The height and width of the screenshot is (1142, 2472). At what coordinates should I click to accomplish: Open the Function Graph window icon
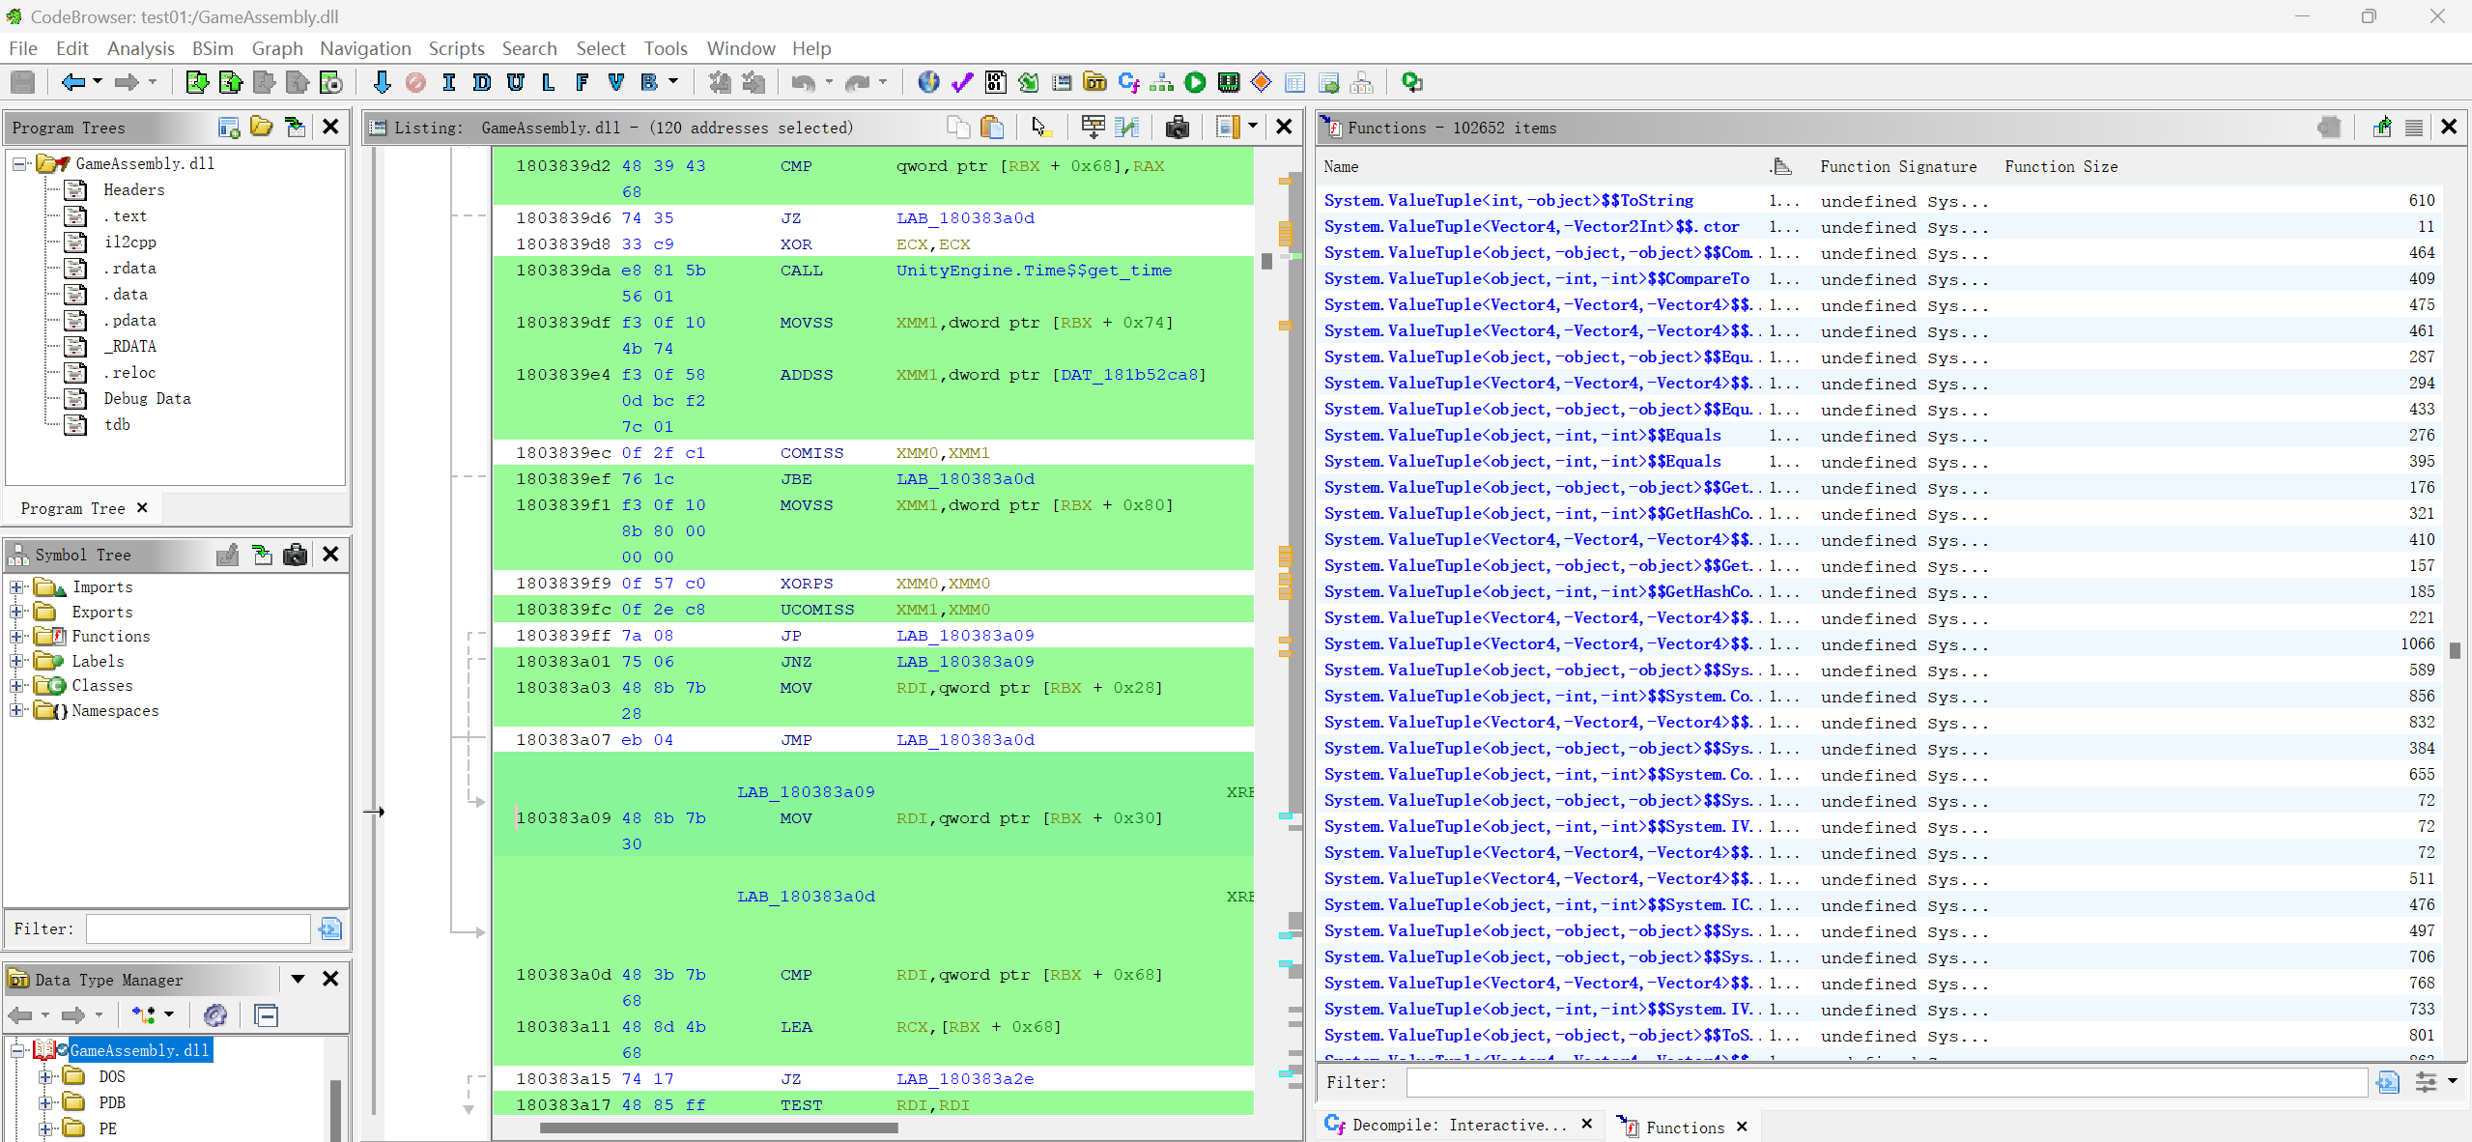coord(1161,83)
